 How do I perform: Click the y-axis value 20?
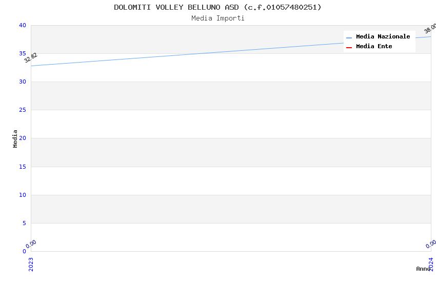[x=23, y=138]
